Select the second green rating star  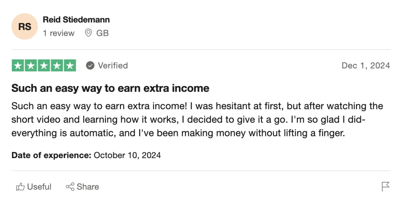click(31, 66)
